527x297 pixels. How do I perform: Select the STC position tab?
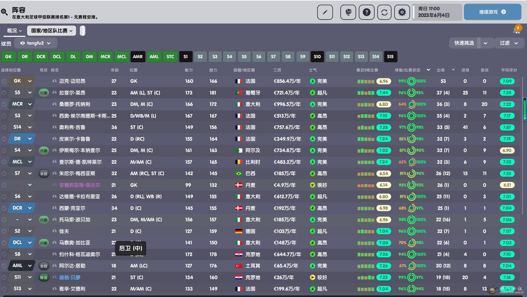(x=170, y=57)
